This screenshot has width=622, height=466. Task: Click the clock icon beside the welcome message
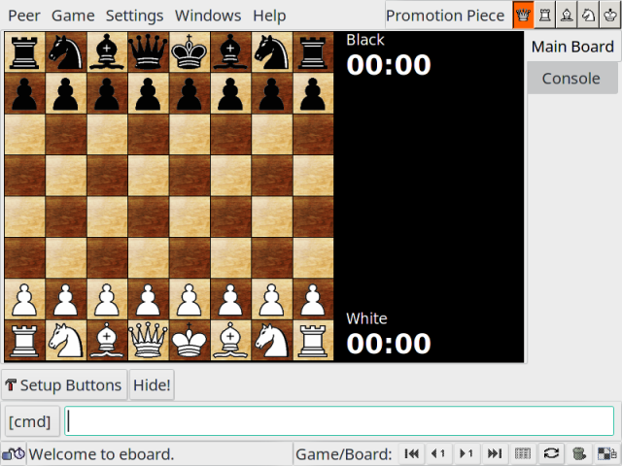click(14, 453)
